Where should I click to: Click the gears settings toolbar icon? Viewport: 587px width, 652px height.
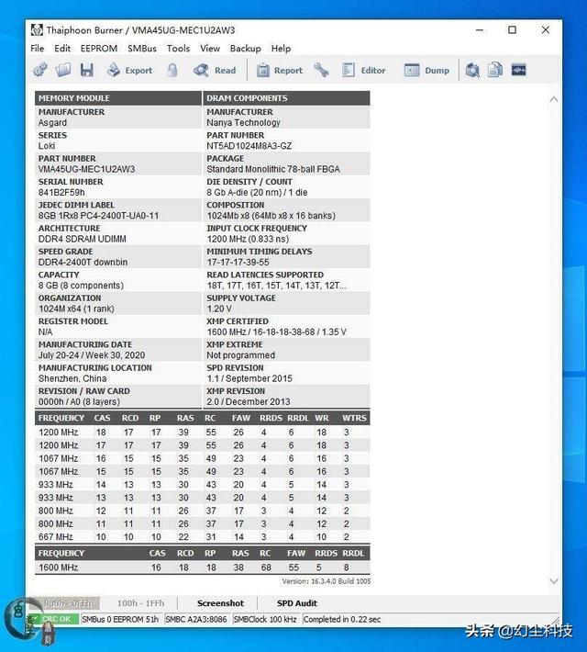pos(40,70)
